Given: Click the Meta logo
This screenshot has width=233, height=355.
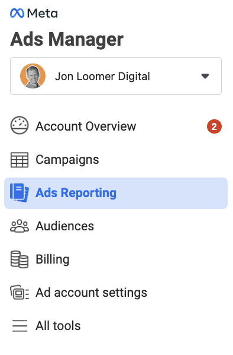Looking at the screenshot, I should 34,13.
